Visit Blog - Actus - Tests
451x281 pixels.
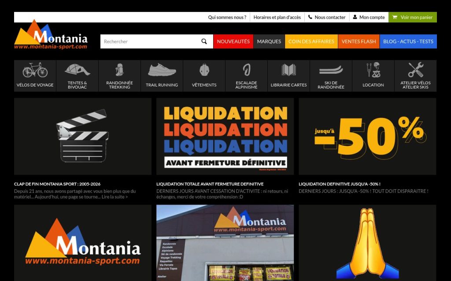(x=408, y=42)
